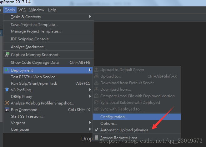Expand the Composer submenu arrow
206x147 pixels.
pyautogui.click(x=90, y=129)
